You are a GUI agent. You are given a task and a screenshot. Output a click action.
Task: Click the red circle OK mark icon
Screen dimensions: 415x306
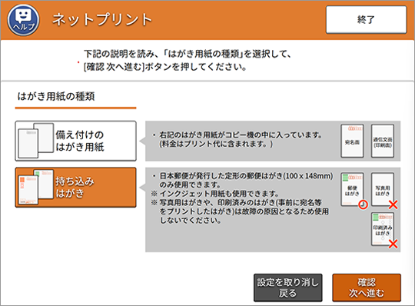click(364, 205)
